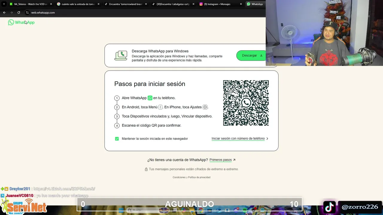The height and width of the screenshot is (215, 383).
Task: Close the Mr_Teteros tab
Action: coord(51,4)
